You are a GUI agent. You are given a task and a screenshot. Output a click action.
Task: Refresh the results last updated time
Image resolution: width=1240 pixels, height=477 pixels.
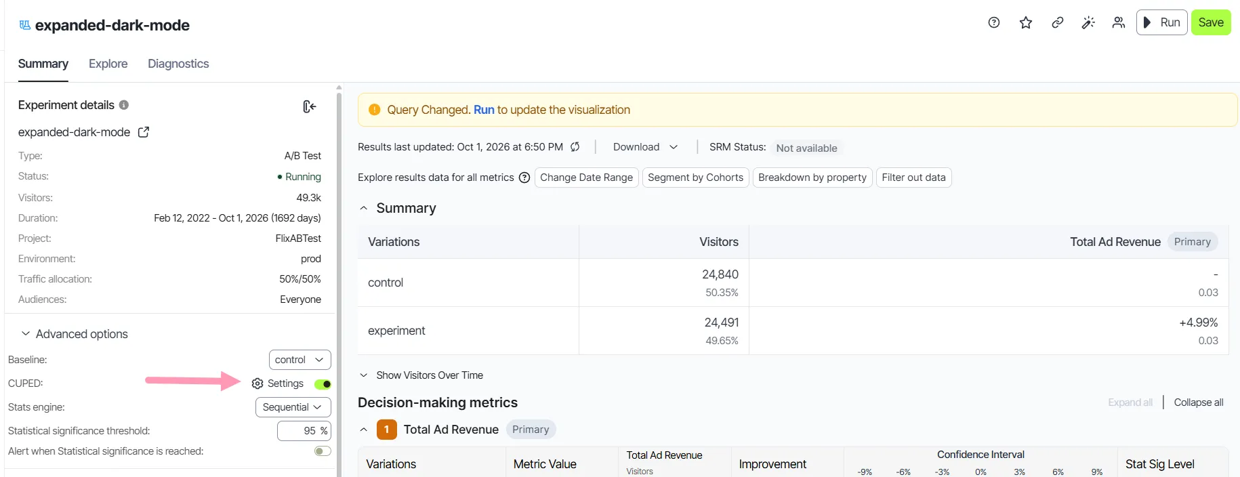(575, 147)
